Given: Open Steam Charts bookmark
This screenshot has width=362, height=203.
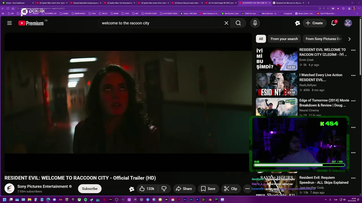Looking at the screenshot, I should [304, 13].
